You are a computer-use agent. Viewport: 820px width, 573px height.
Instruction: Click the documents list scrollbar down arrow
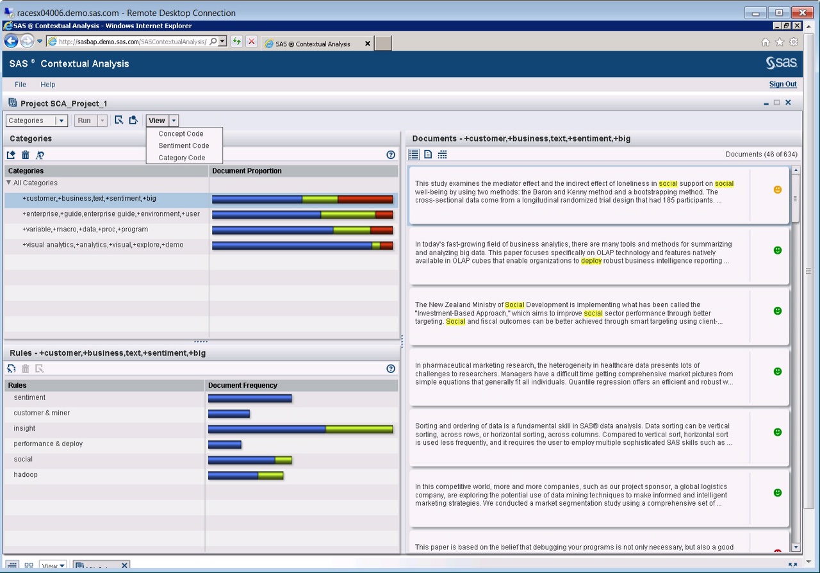coord(796,547)
